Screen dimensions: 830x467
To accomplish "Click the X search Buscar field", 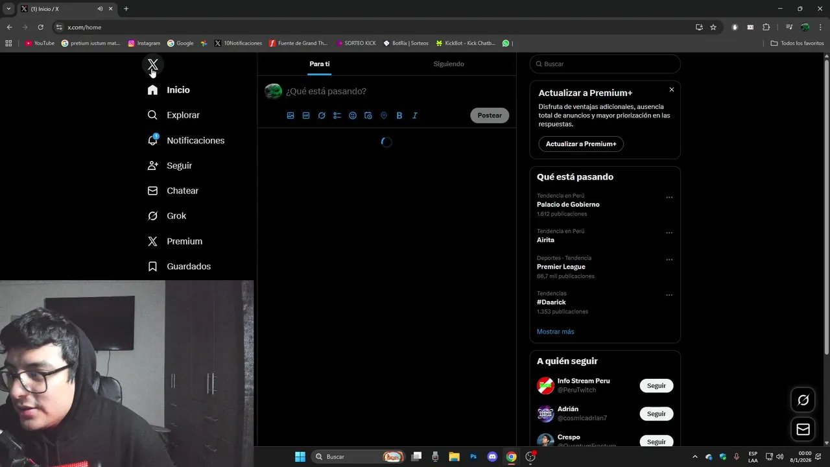I will [605, 64].
